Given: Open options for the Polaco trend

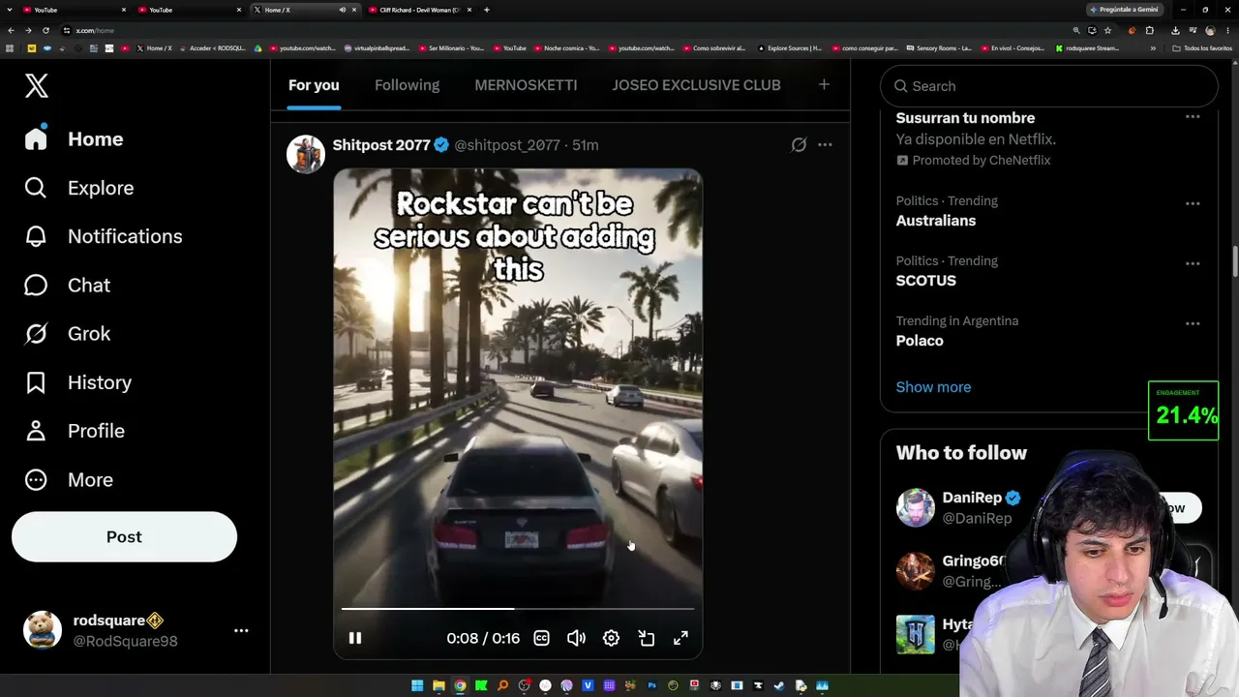Looking at the screenshot, I should click(x=1193, y=323).
